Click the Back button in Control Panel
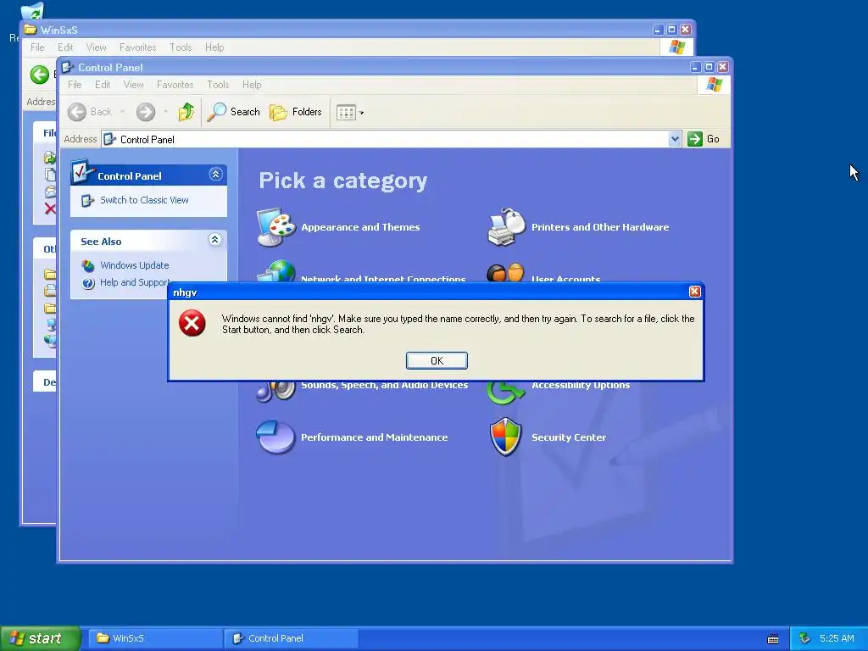 click(90, 112)
